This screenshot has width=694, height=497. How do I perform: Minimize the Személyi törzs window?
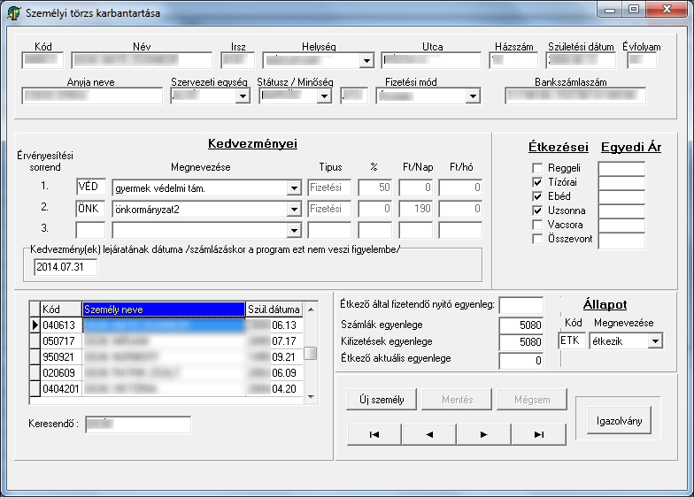tap(610, 9)
